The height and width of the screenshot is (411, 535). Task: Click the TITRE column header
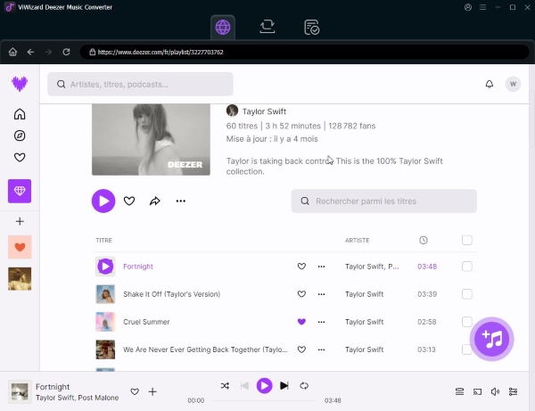[x=103, y=240]
